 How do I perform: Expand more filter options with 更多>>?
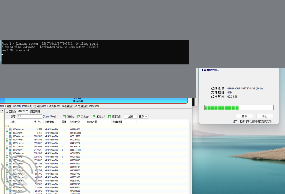point(143,117)
